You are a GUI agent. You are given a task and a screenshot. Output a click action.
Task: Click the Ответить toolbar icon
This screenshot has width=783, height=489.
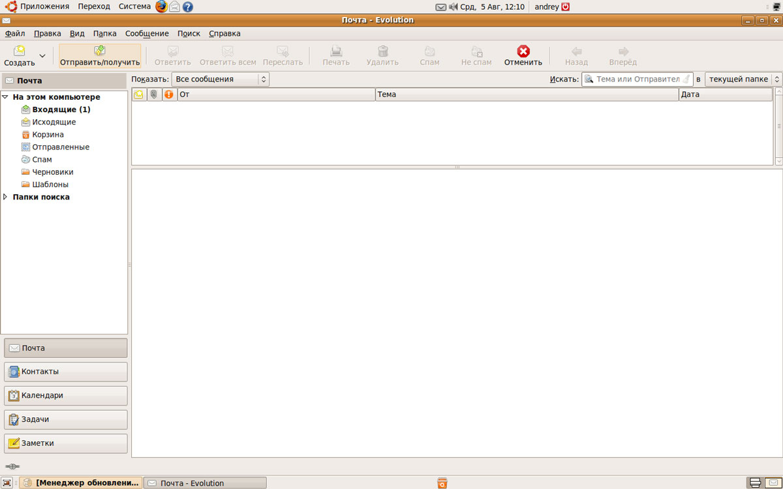point(173,51)
